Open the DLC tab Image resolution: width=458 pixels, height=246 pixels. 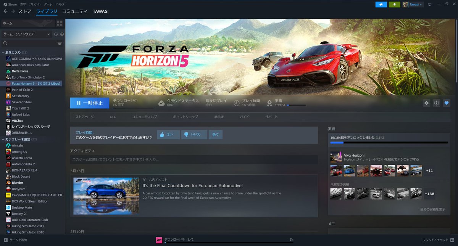(x=113, y=117)
